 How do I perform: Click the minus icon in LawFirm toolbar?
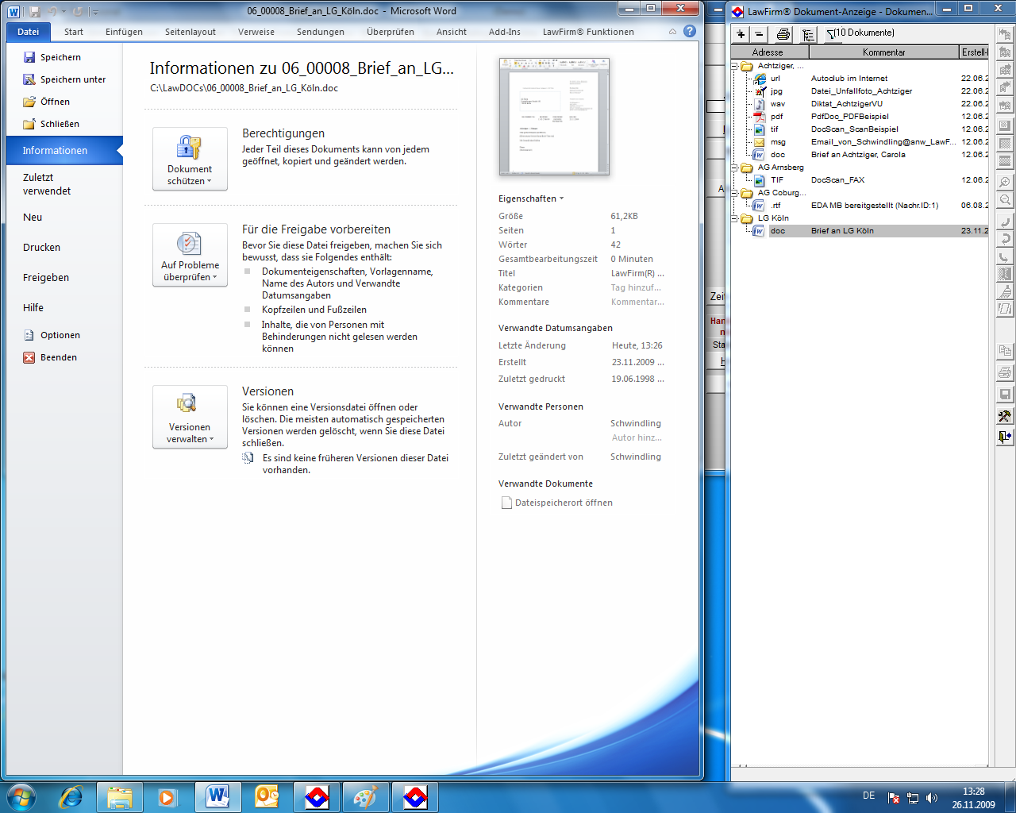[x=759, y=33]
